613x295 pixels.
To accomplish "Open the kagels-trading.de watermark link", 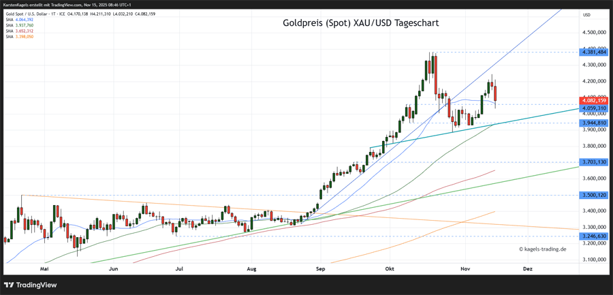I will 542,249.
